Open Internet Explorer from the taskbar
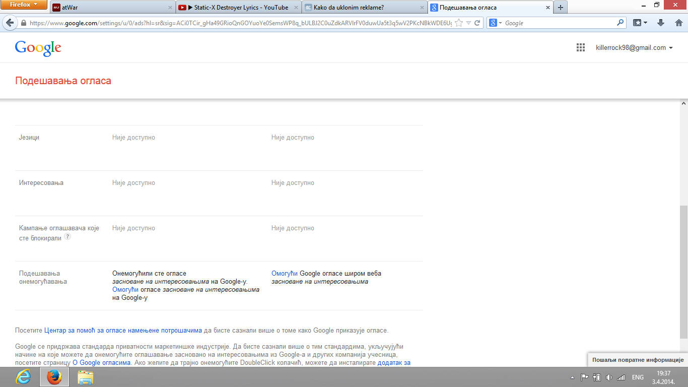The height and width of the screenshot is (387, 688). point(23,377)
